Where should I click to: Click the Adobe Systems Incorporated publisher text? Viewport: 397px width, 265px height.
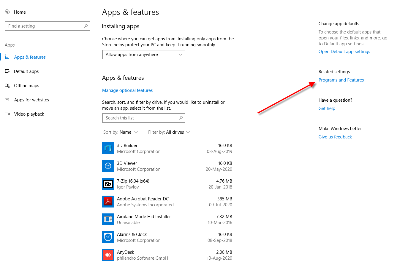click(145, 205)
